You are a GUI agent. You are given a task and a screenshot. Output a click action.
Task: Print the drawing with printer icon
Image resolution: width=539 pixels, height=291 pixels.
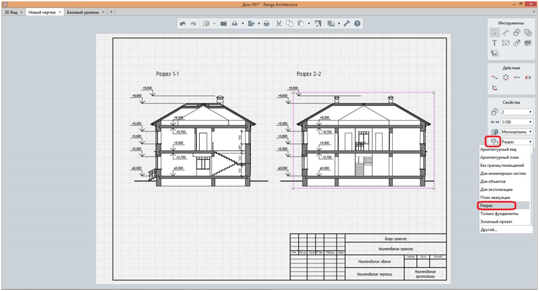pos(266,23)
